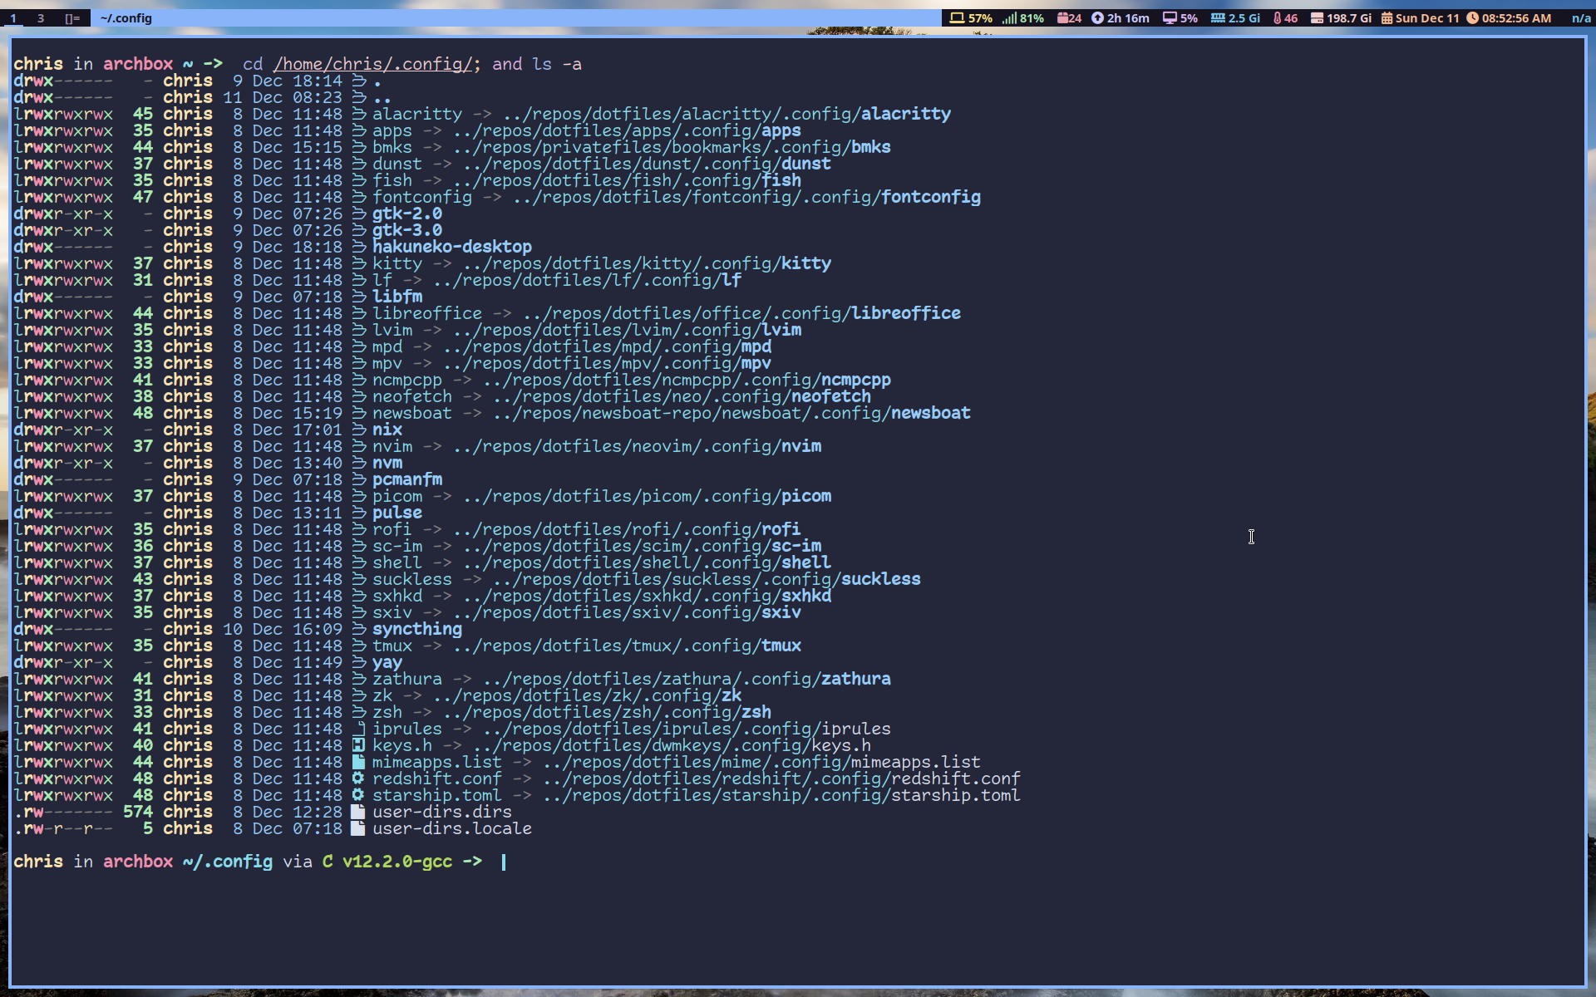Click the disk icon showing 198.7 Gi
1596x997 pixels.
click(1317, 18)
